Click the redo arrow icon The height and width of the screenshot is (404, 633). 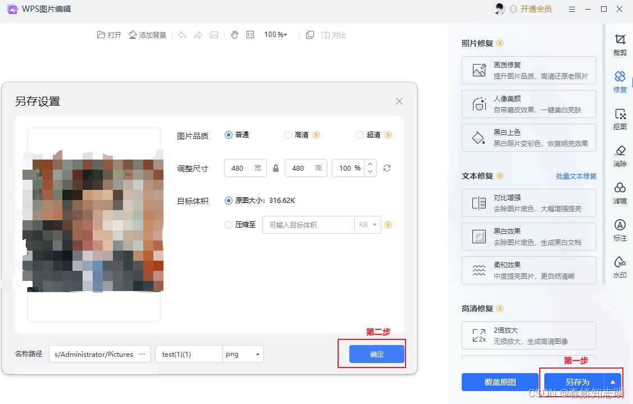[x=198, y=35]
